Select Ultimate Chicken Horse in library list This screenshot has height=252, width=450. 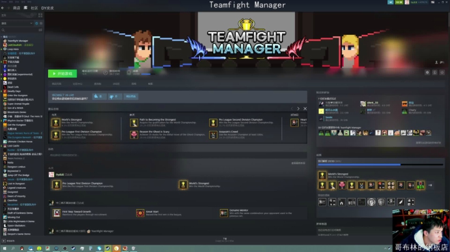pos(20,142)
